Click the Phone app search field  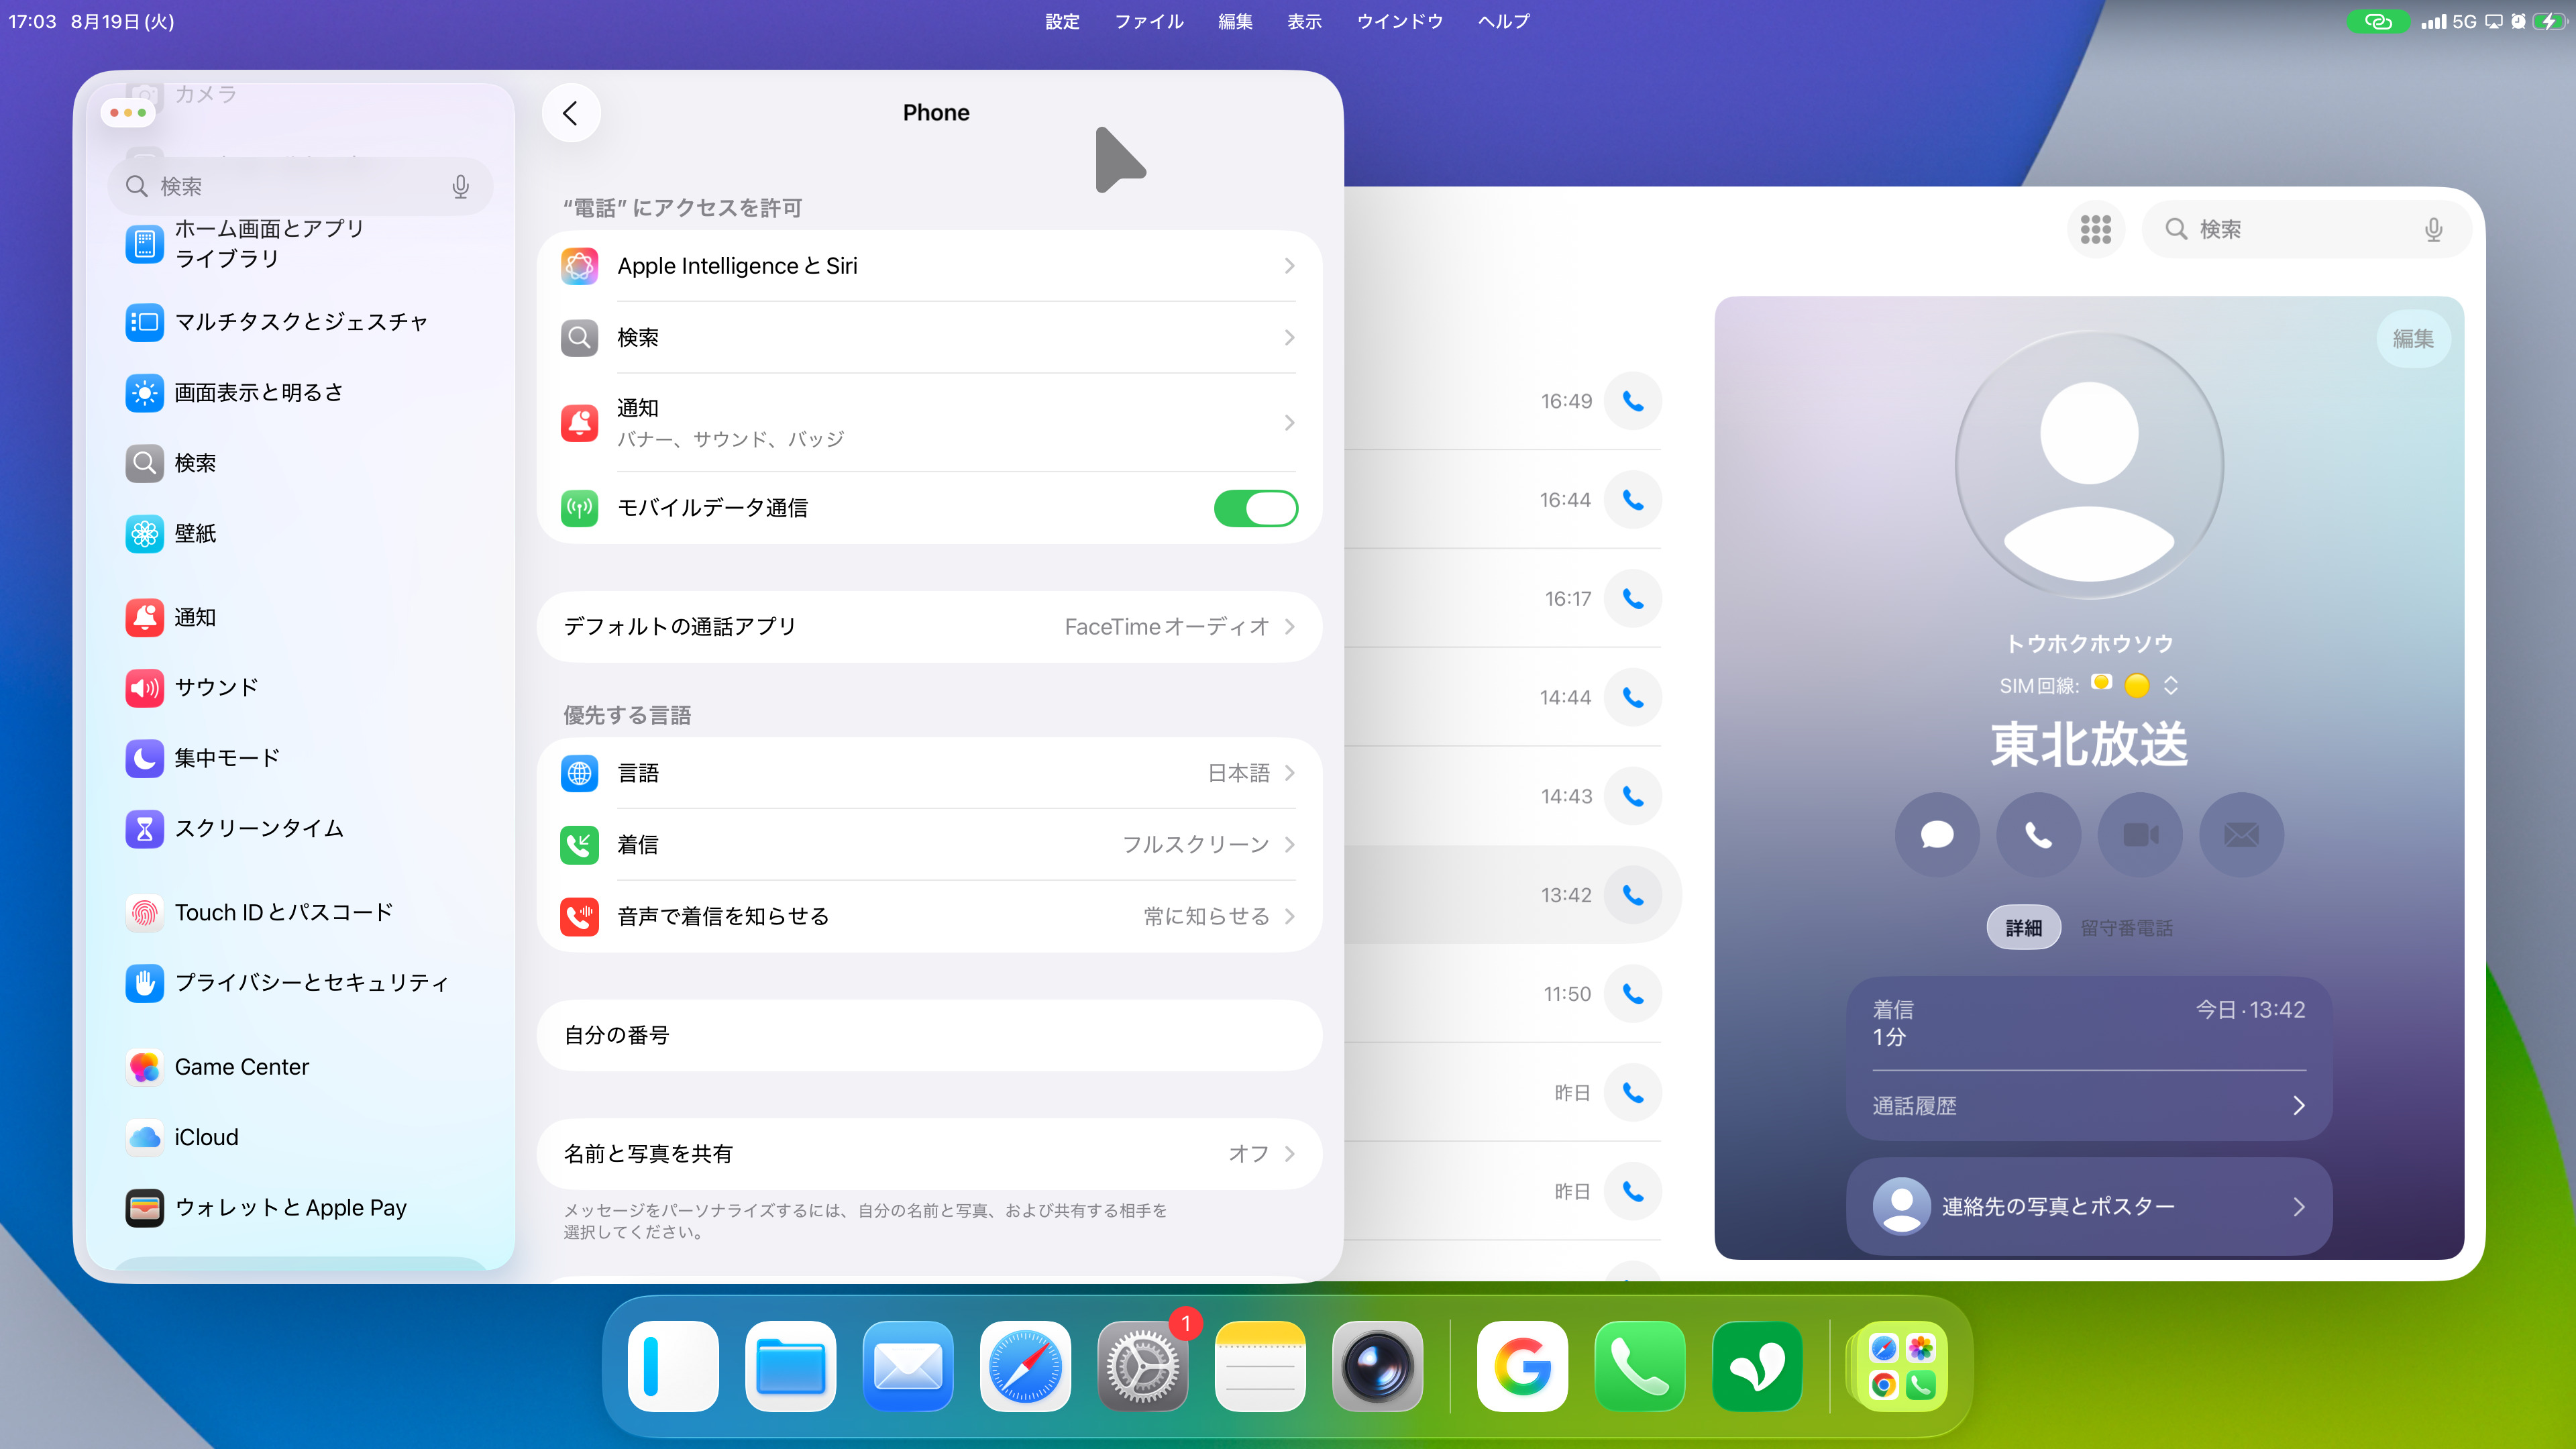tap(2290, 229)
